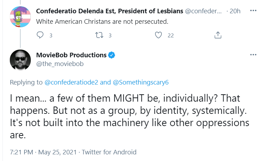Click the @the_moviebob handle
The width and height of the screenshot is (264, 161).
point(60,64)
